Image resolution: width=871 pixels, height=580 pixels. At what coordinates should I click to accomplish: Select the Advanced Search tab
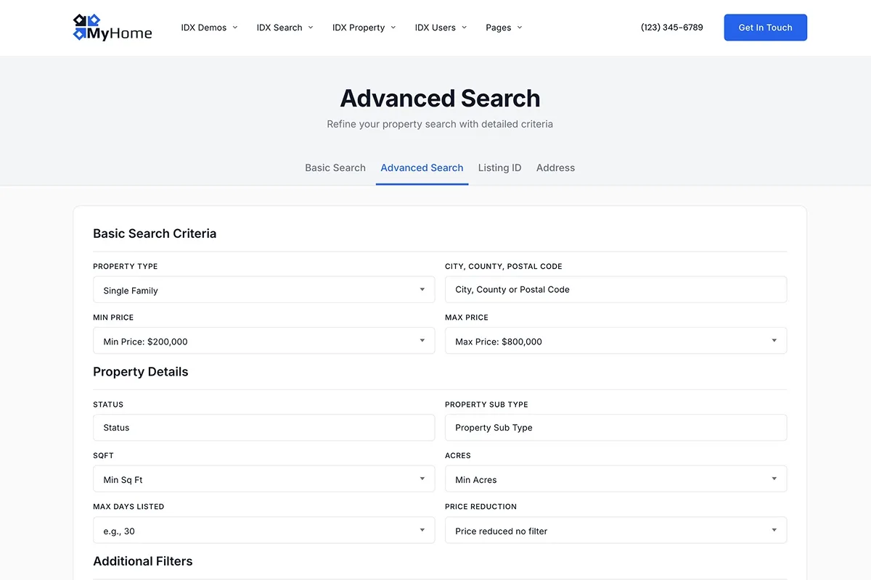coord(422,167)
